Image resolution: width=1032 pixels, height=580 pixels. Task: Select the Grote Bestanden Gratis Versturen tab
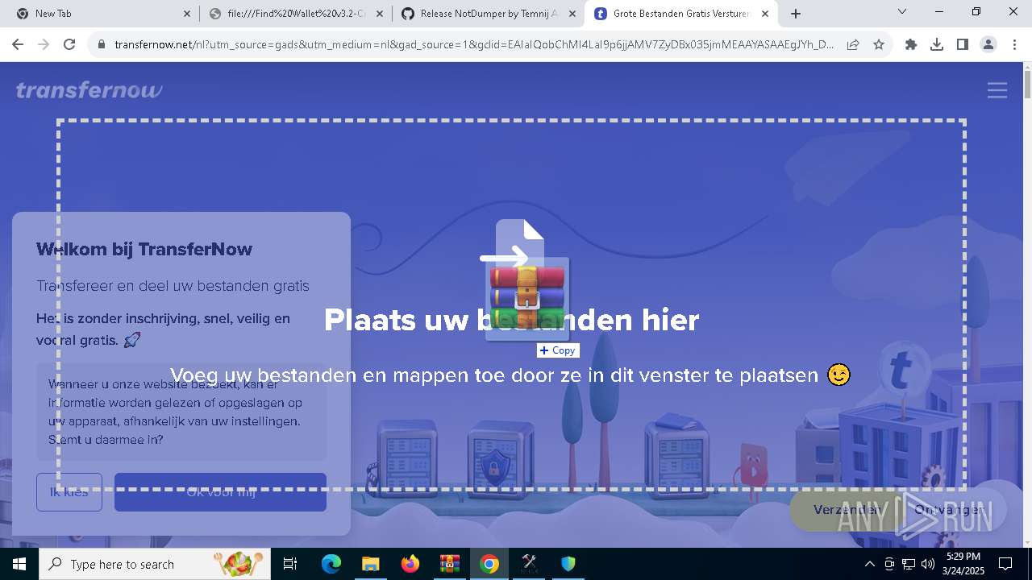pyautogui.click(x=682, y=14)
